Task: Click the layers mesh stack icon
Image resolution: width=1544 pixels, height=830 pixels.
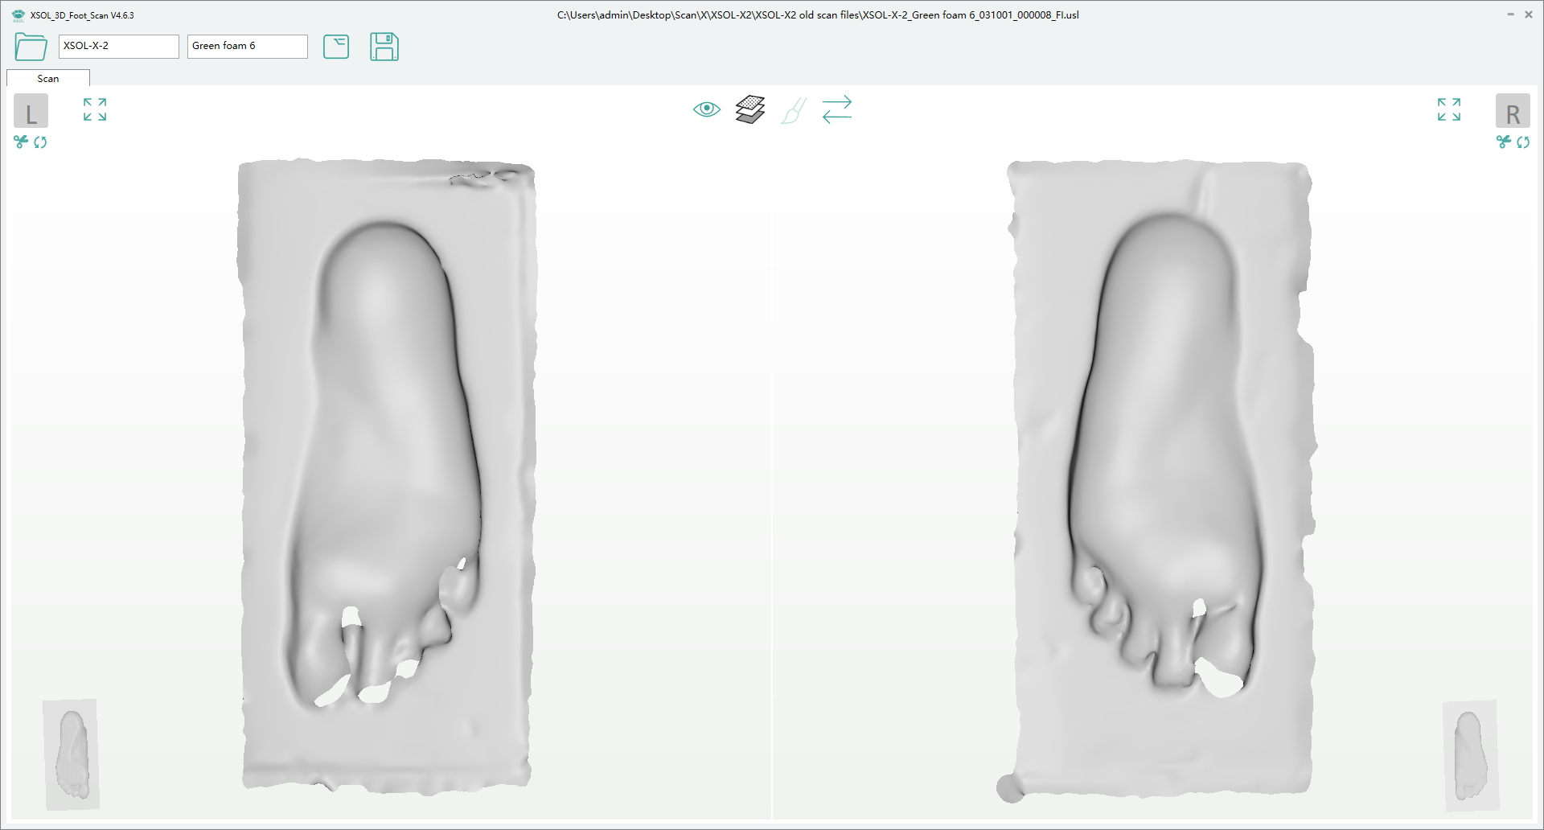Action: point(749,109)
